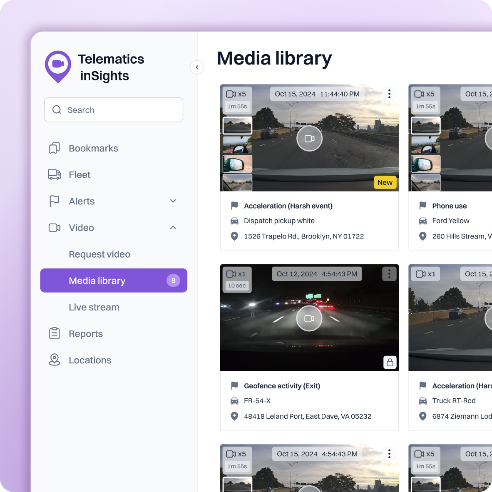Open options menu on Oct 12 4:54:43 PM video

click(x=389, y=274)
